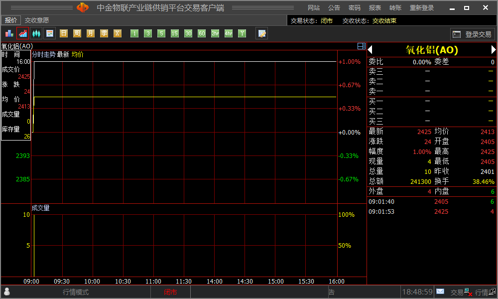The height and width of the screenshot is (299, 498).
Task: Click the status bar clock 18:48:59
Action: pyautogui.click(x=417, y=292)
